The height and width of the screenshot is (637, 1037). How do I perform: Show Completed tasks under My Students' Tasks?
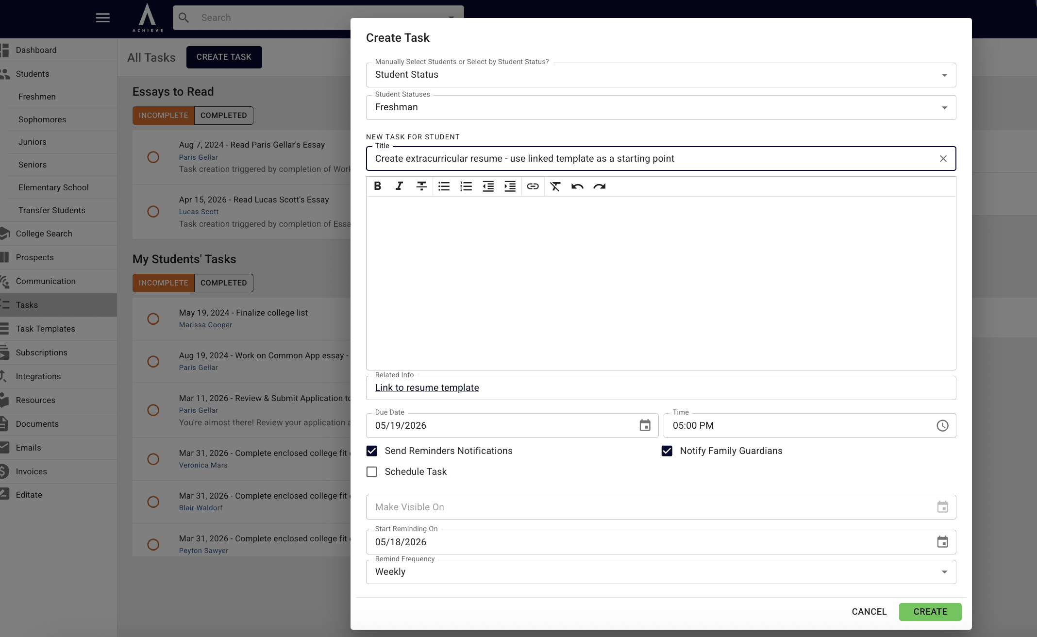(224, 283)
